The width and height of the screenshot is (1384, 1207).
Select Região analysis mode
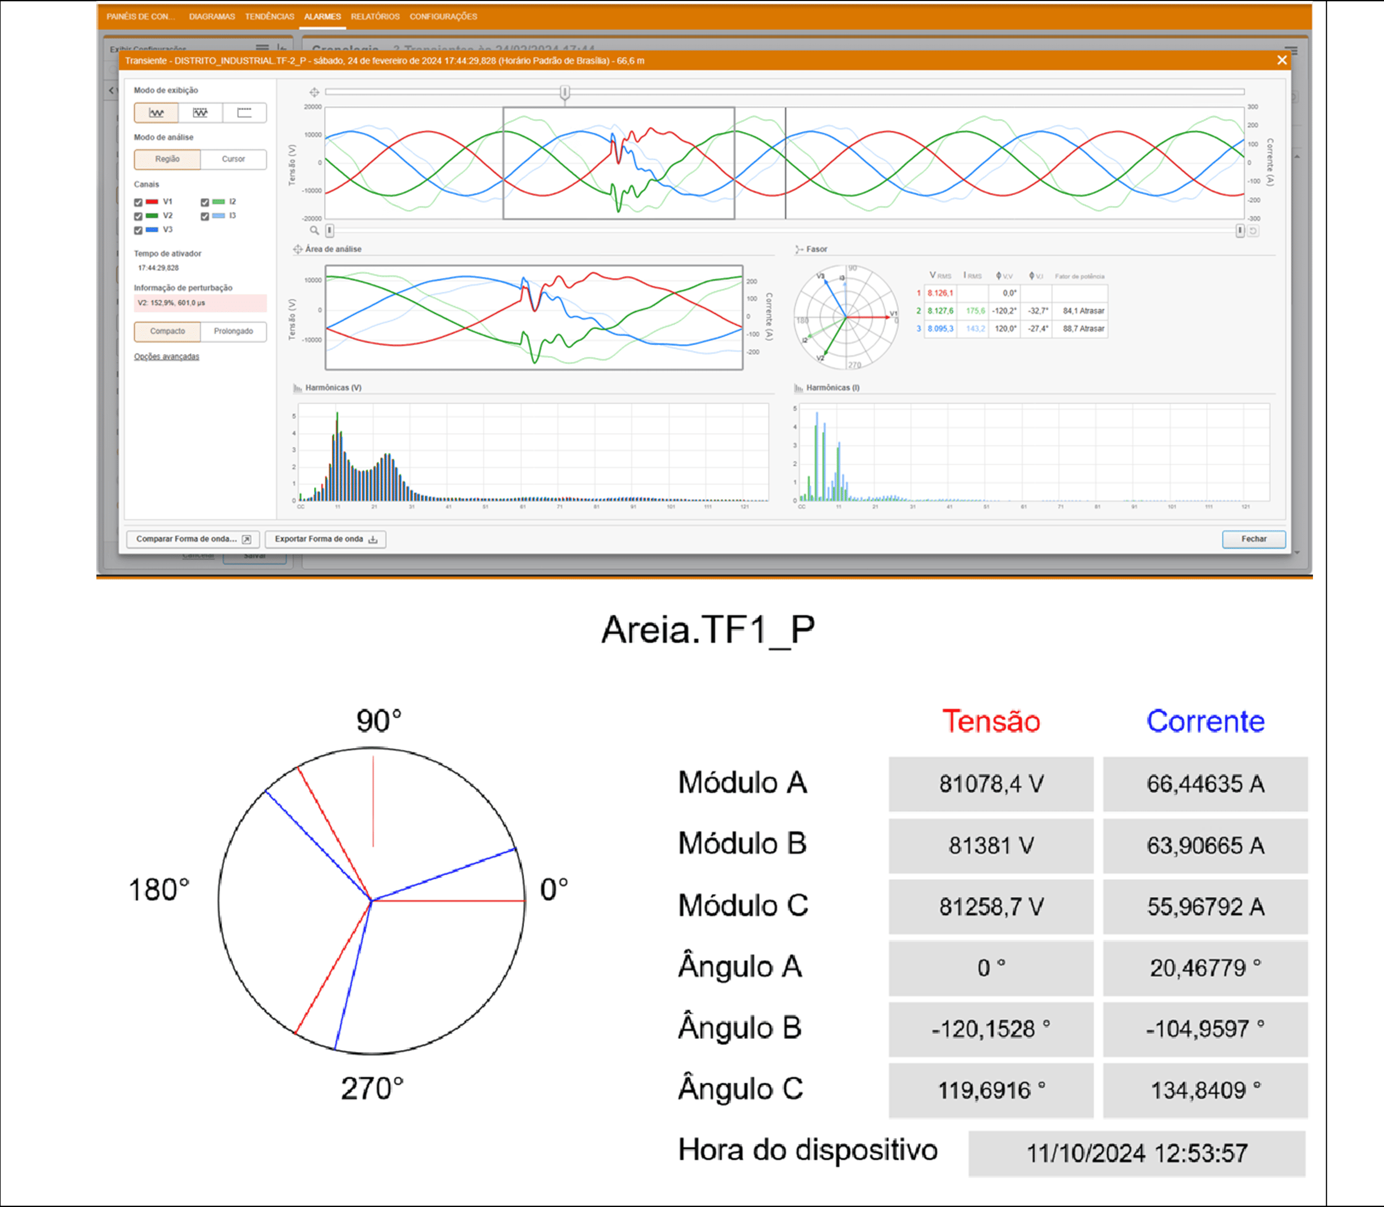coord(167,160)
